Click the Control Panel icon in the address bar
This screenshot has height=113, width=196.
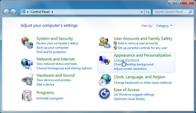click(x=23, y=12)
